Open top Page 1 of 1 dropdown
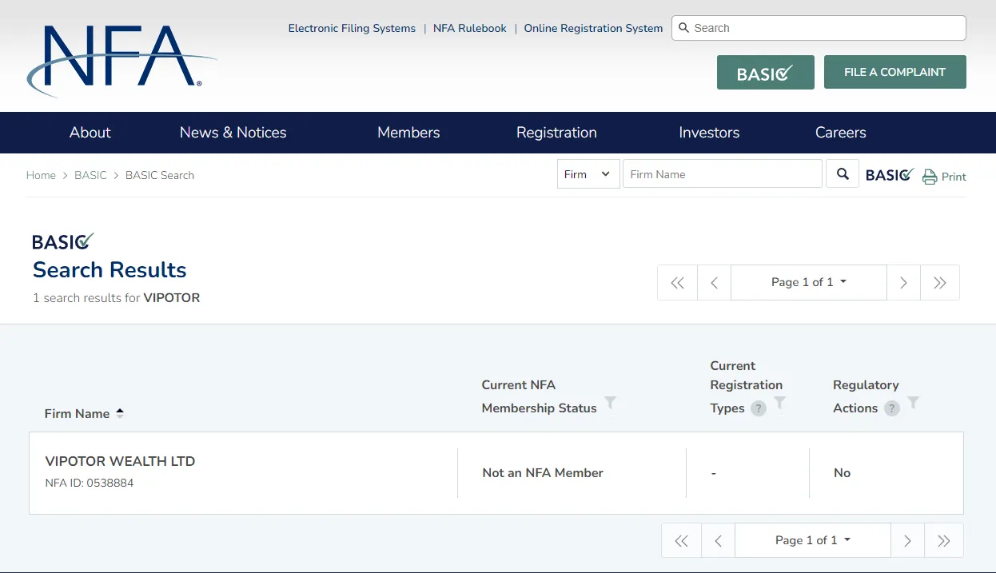The image size is (996, 573). tap(809, 282)
